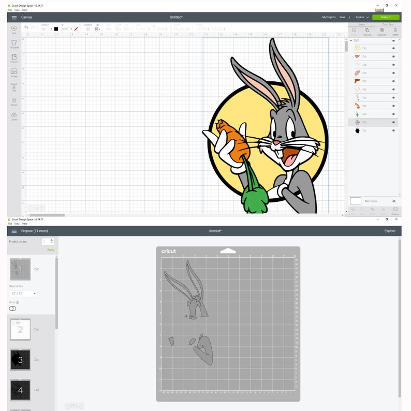Select the Text tool in sidebar
The image size is (411, 411).
14,86
